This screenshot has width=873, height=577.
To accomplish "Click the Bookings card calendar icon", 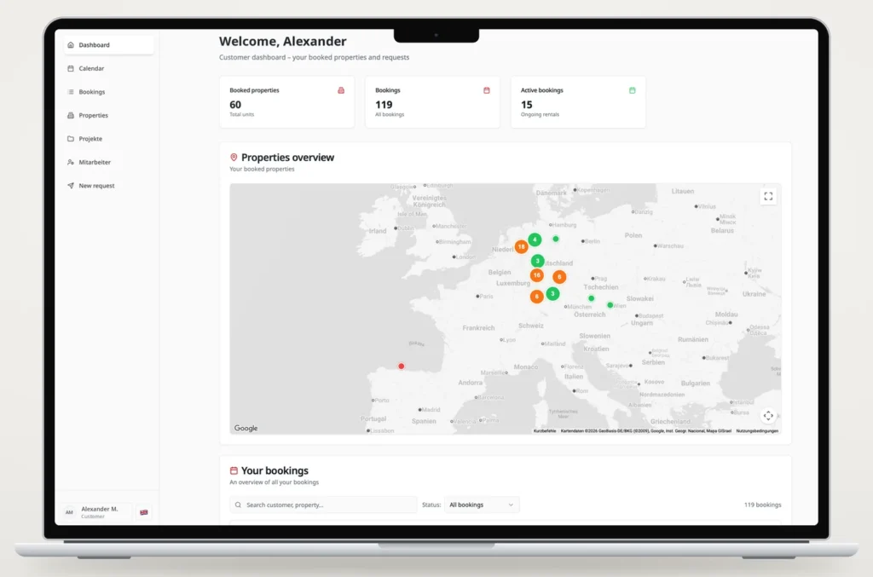I will point(487,90).
